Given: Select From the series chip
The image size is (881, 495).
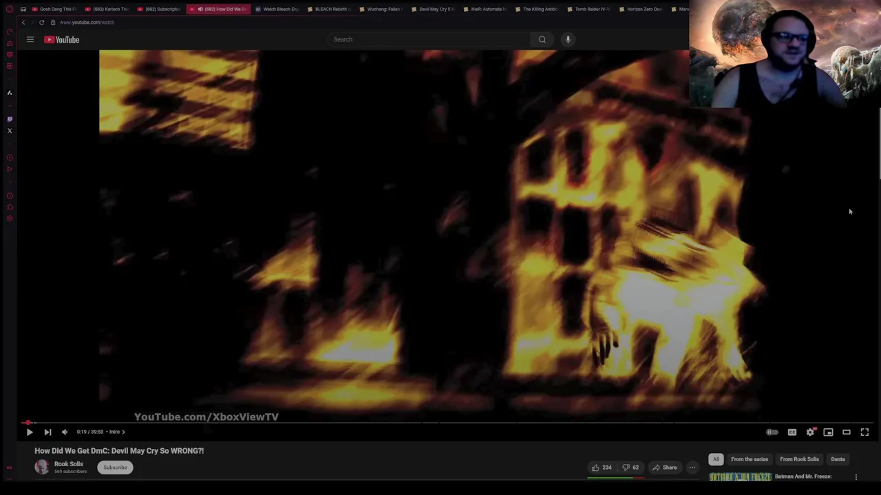Looking at the screenshot, I should pyautogui.click(x=750, y=459).
